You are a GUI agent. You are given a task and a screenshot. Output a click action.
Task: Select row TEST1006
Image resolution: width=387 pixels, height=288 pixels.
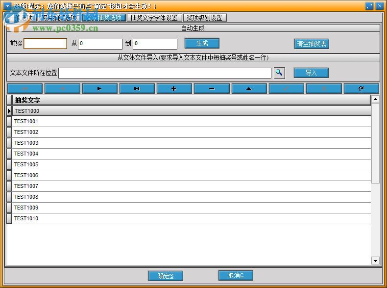click(x=191, y=175)
